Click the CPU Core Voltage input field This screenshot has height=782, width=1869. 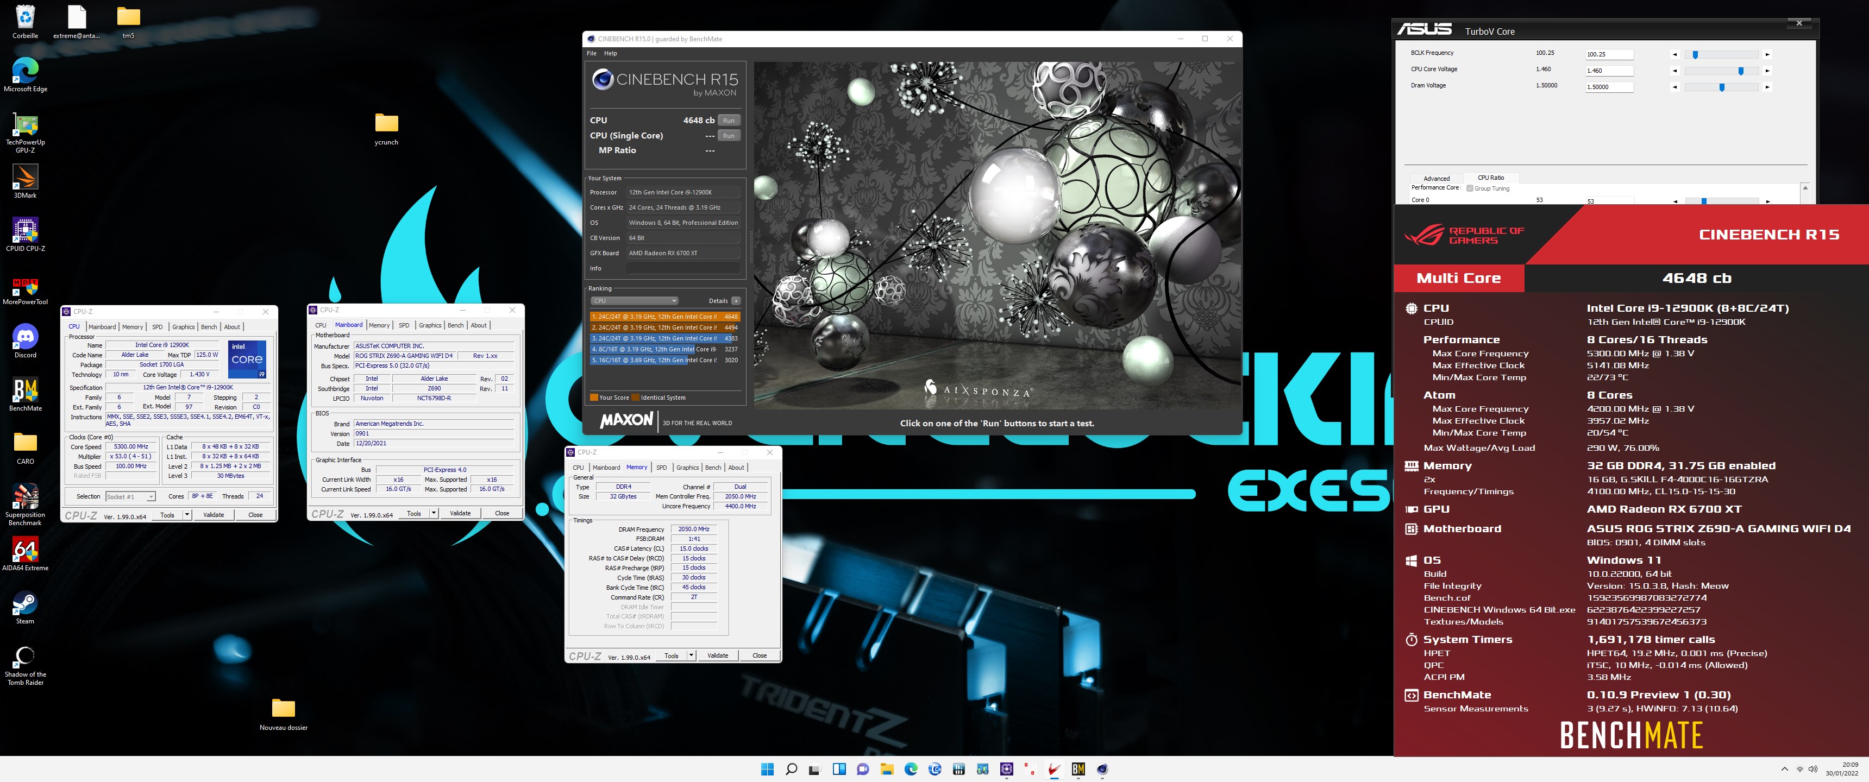coord(1609,71)
